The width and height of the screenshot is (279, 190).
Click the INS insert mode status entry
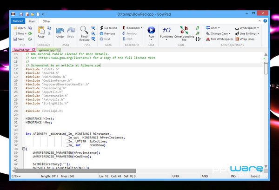coord(233,176)
